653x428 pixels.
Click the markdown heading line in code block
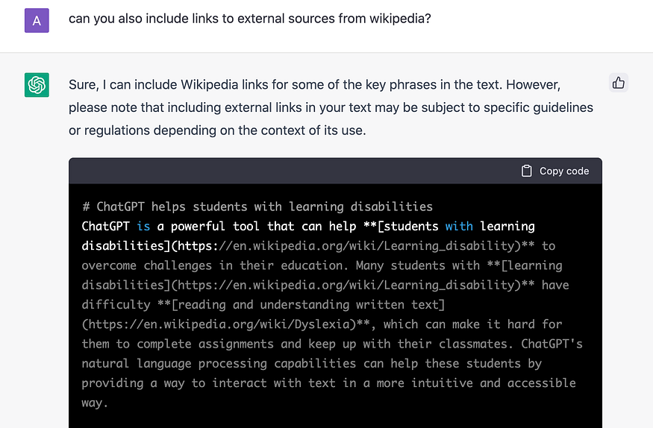pos(257,207)
